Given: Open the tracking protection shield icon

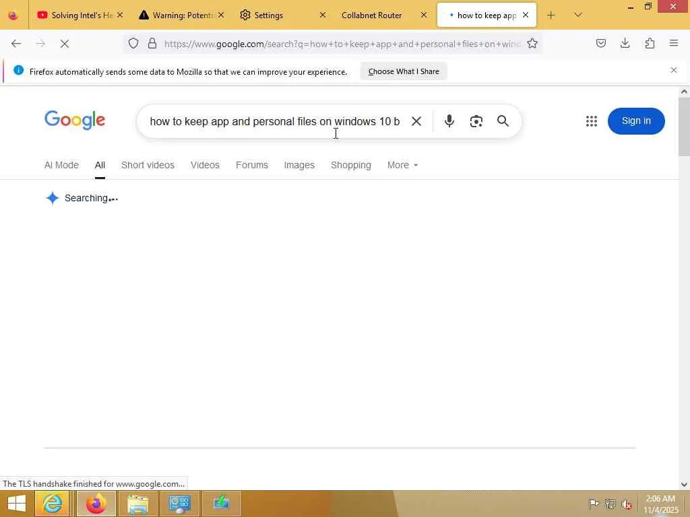Looking at the screenshot, I should [x=133, y=44].
